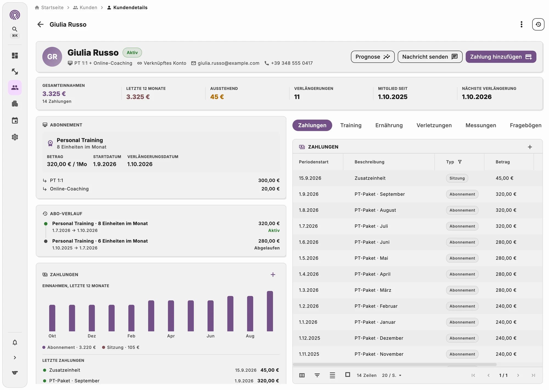The image size is (549, 390).
Task: Open the settings gear in sidebar
Action: 15,137
